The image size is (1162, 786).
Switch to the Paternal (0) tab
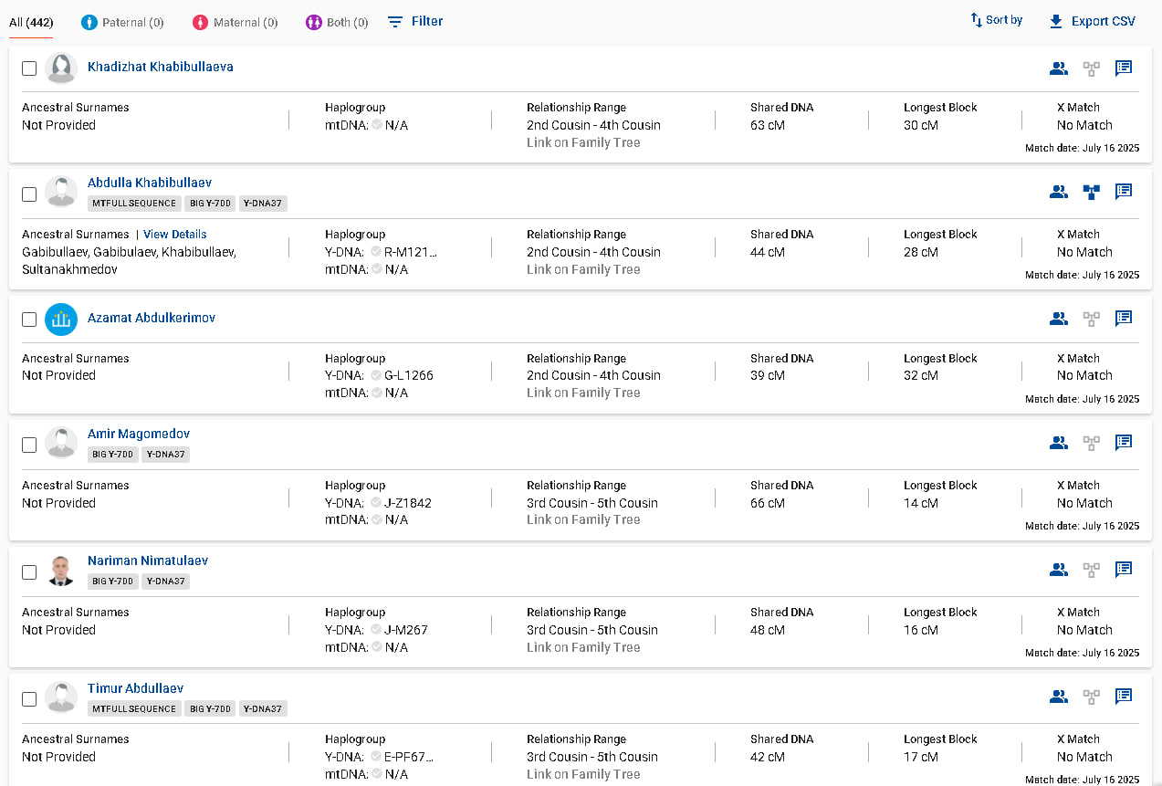click(x=122, y=22)
